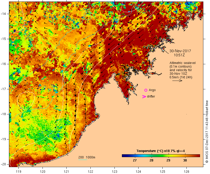The image size is (210, 174).
Task: Click the '30-Nov-2017' date text
Action: pos(180,51)
